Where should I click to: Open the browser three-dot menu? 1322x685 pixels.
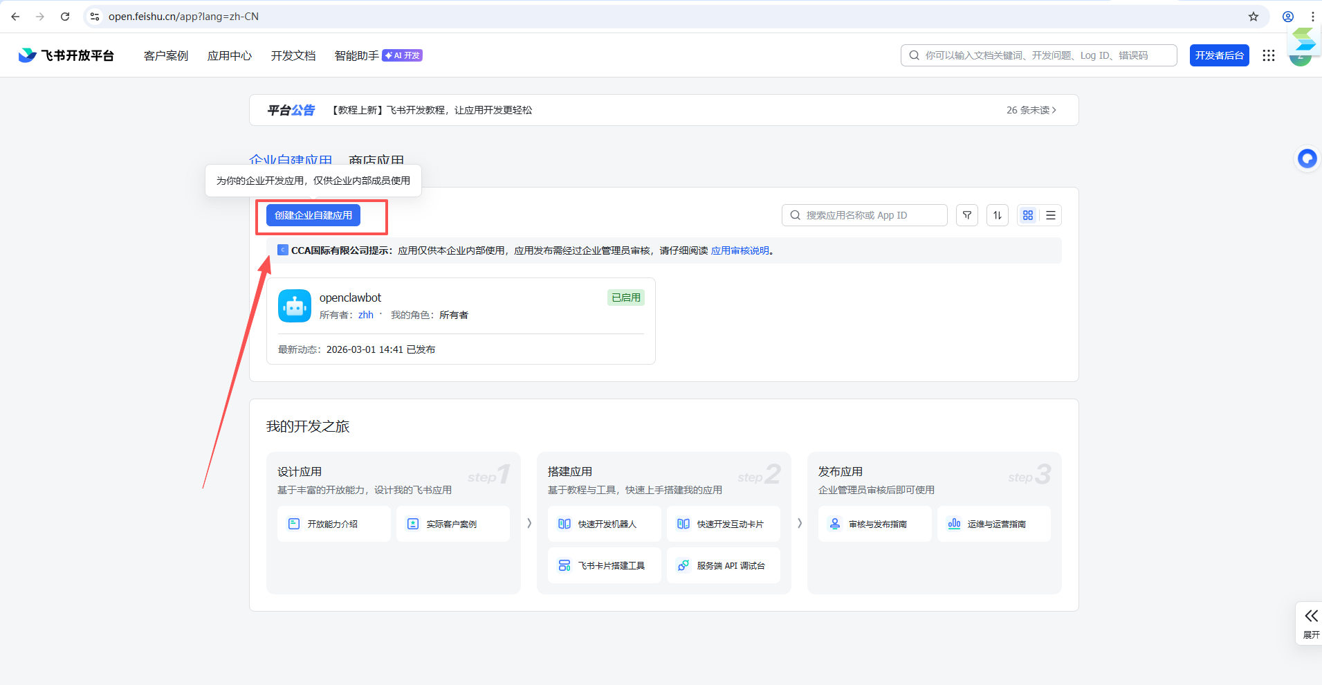(1313, 17)
